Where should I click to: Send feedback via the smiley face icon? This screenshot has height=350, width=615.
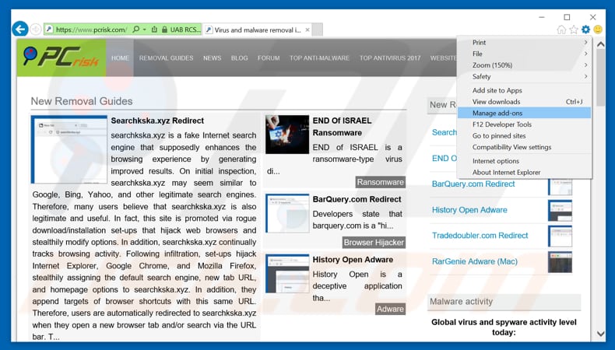598,30
